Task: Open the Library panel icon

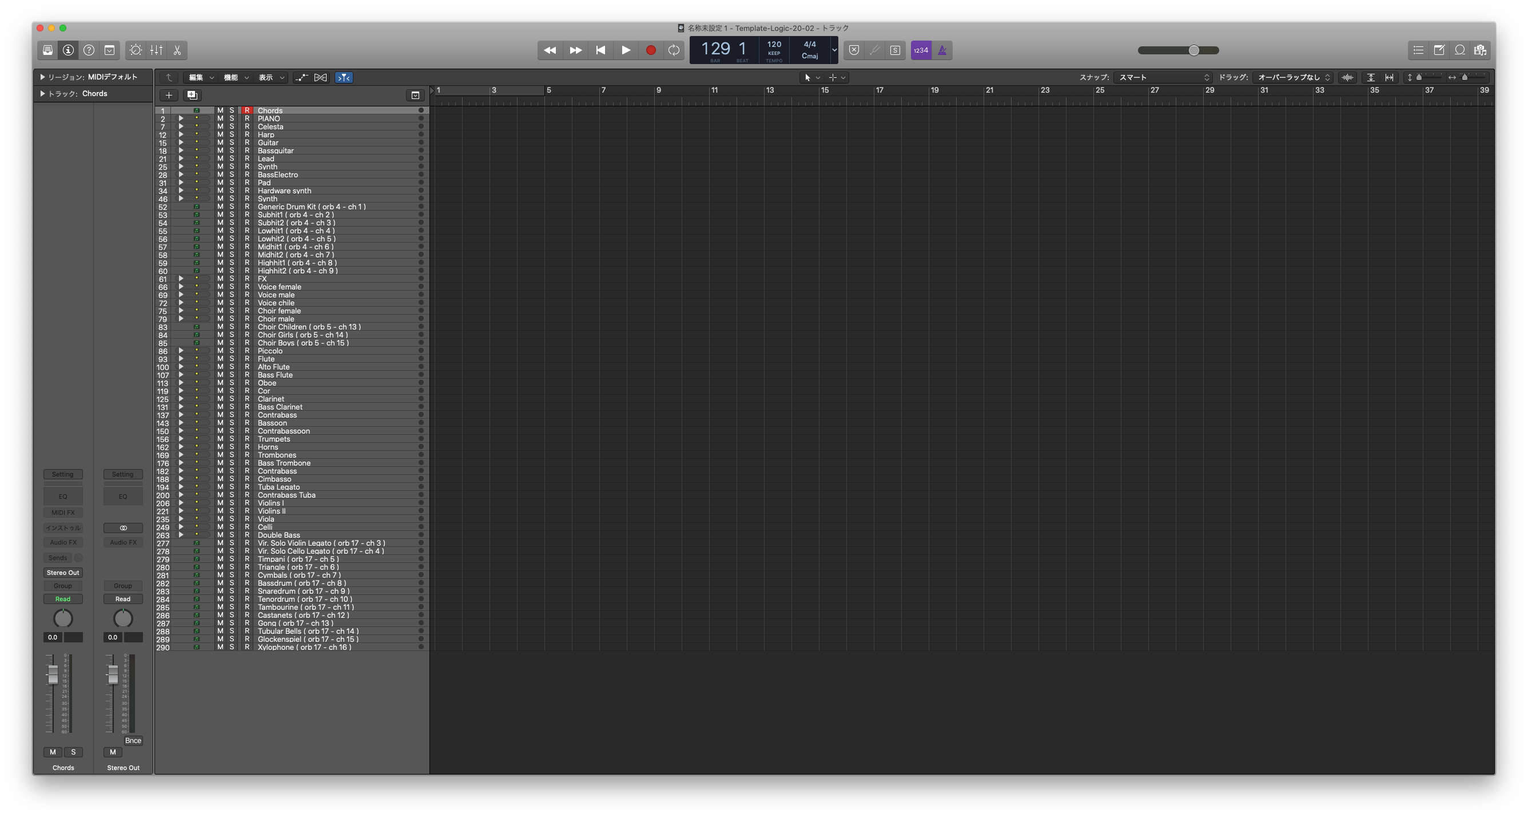Action: 47,50
